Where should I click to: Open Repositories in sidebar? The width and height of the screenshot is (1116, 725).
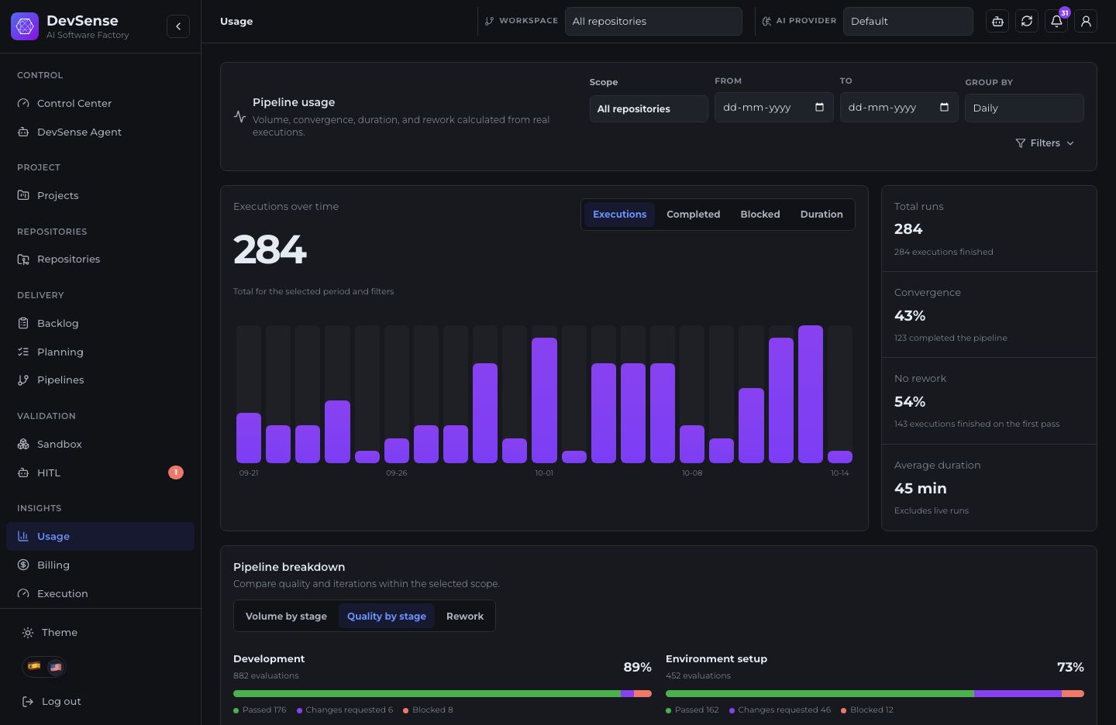tap(100, 259)
